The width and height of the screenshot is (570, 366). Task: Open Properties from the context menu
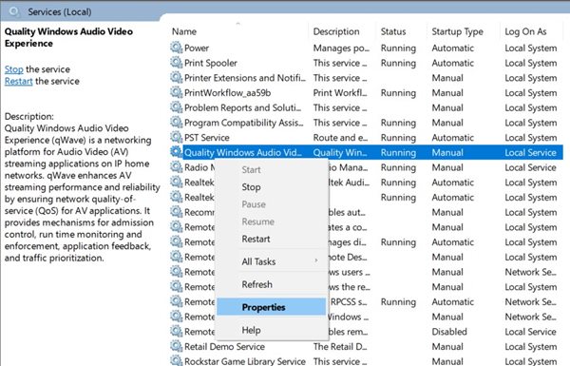tap(271, 307)
